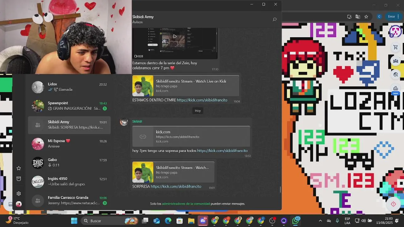Image resolution: width=404 pixels, height=227 pixels.
Task: Open WhatsApp settings gear icon
Action: [x=19, y=194]
